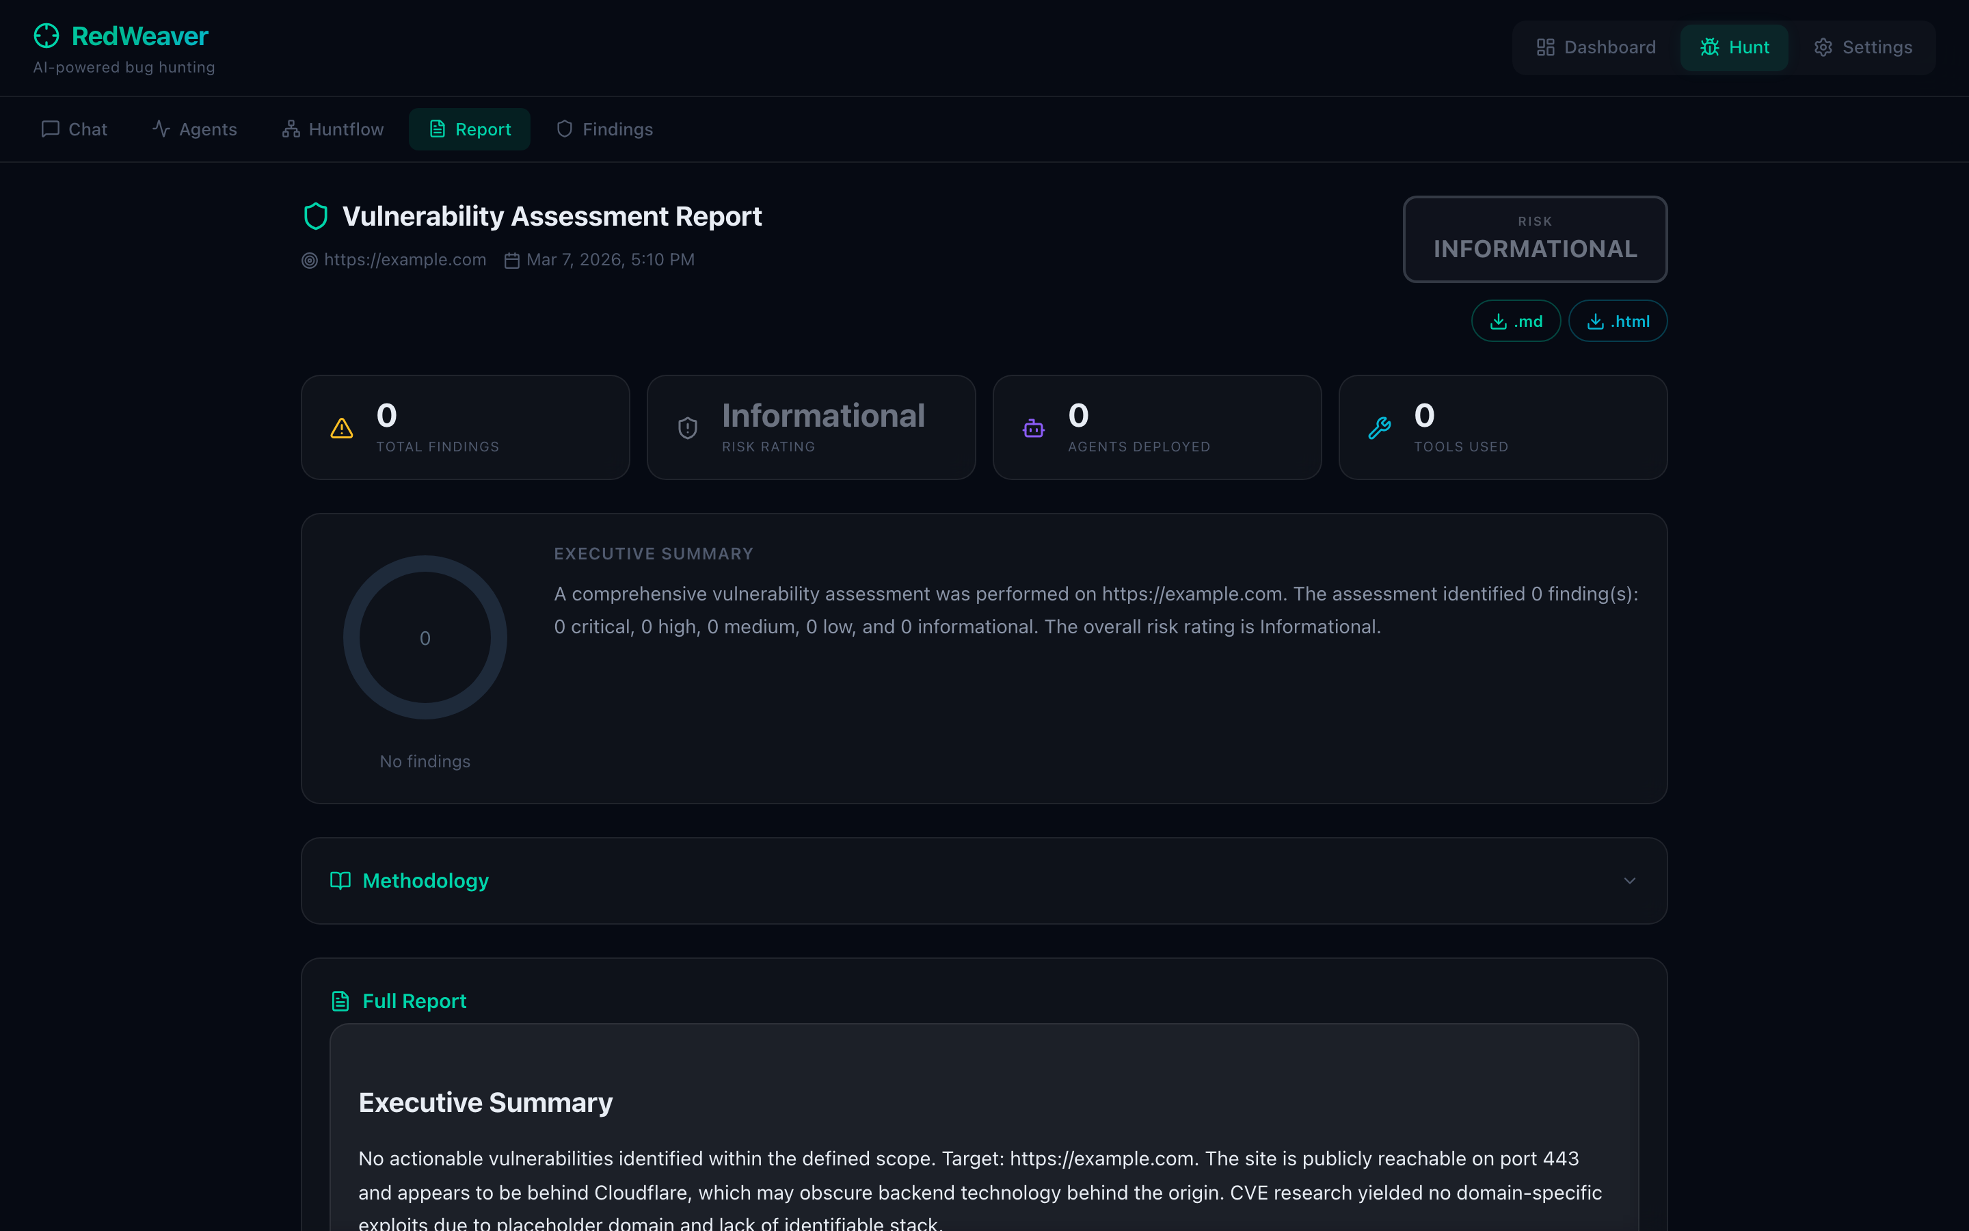Download report as .html file

pyautogui.click(x=1618, y=321)
